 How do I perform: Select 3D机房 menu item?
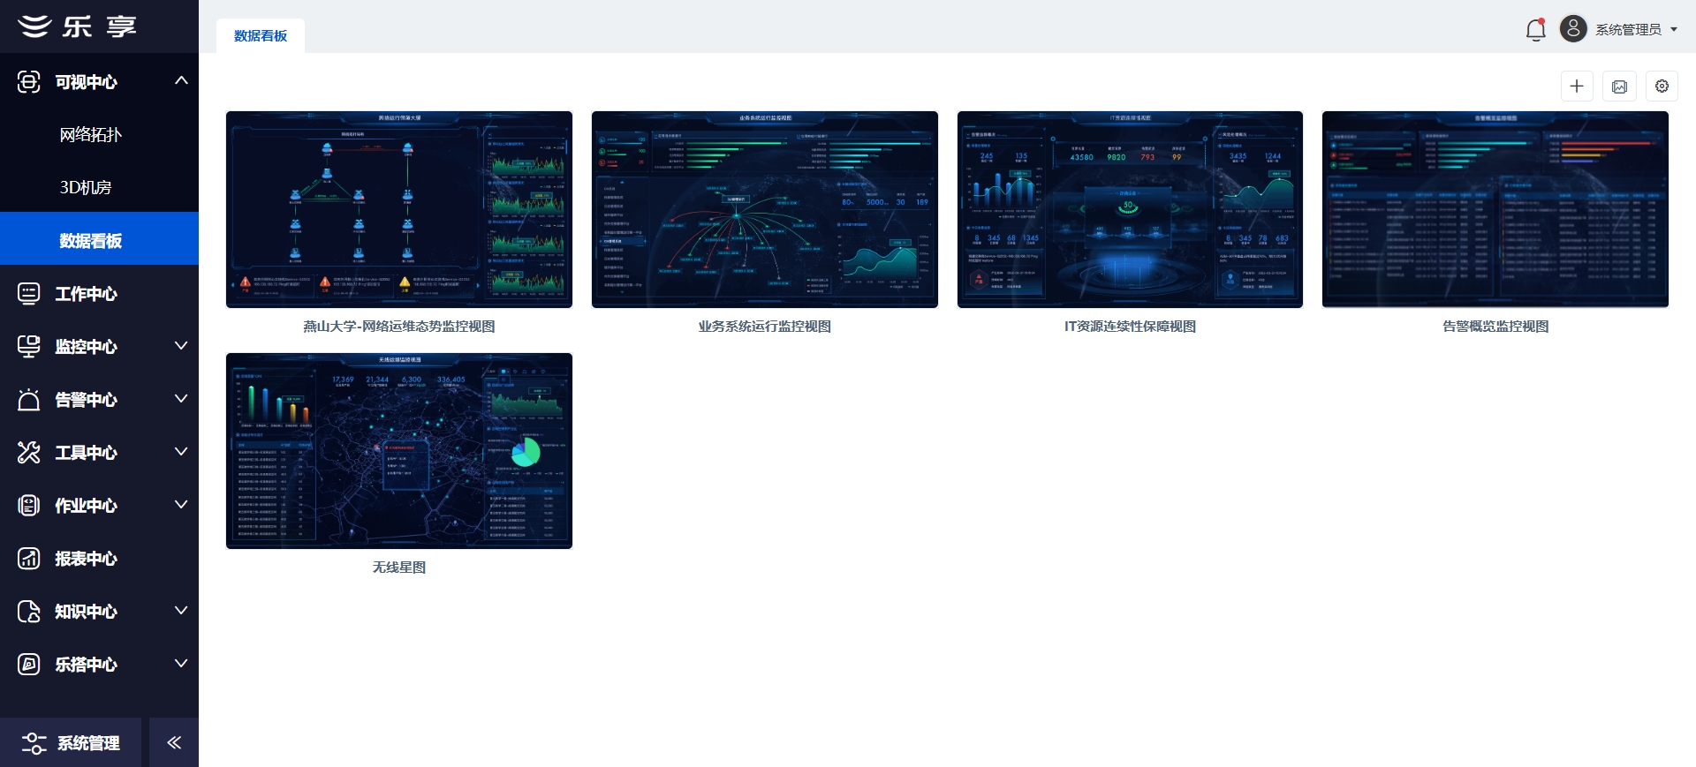tap(86, 188)
